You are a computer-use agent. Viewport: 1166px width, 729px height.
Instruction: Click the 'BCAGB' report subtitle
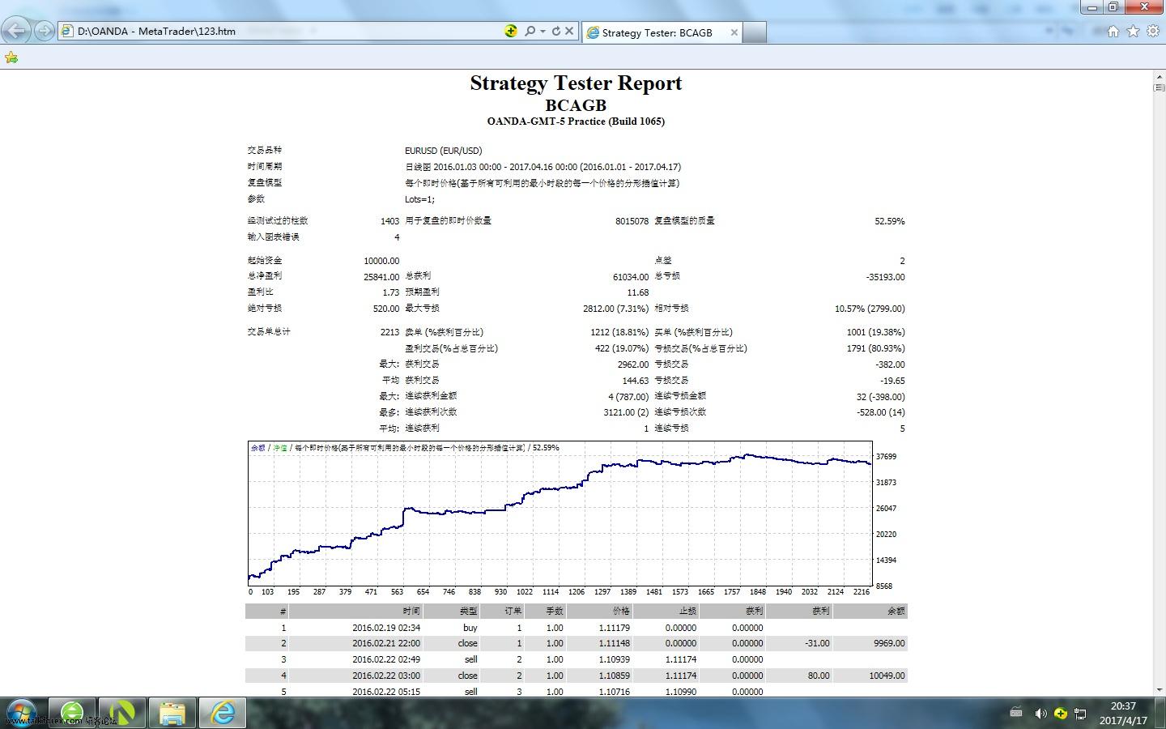point(576,105)
